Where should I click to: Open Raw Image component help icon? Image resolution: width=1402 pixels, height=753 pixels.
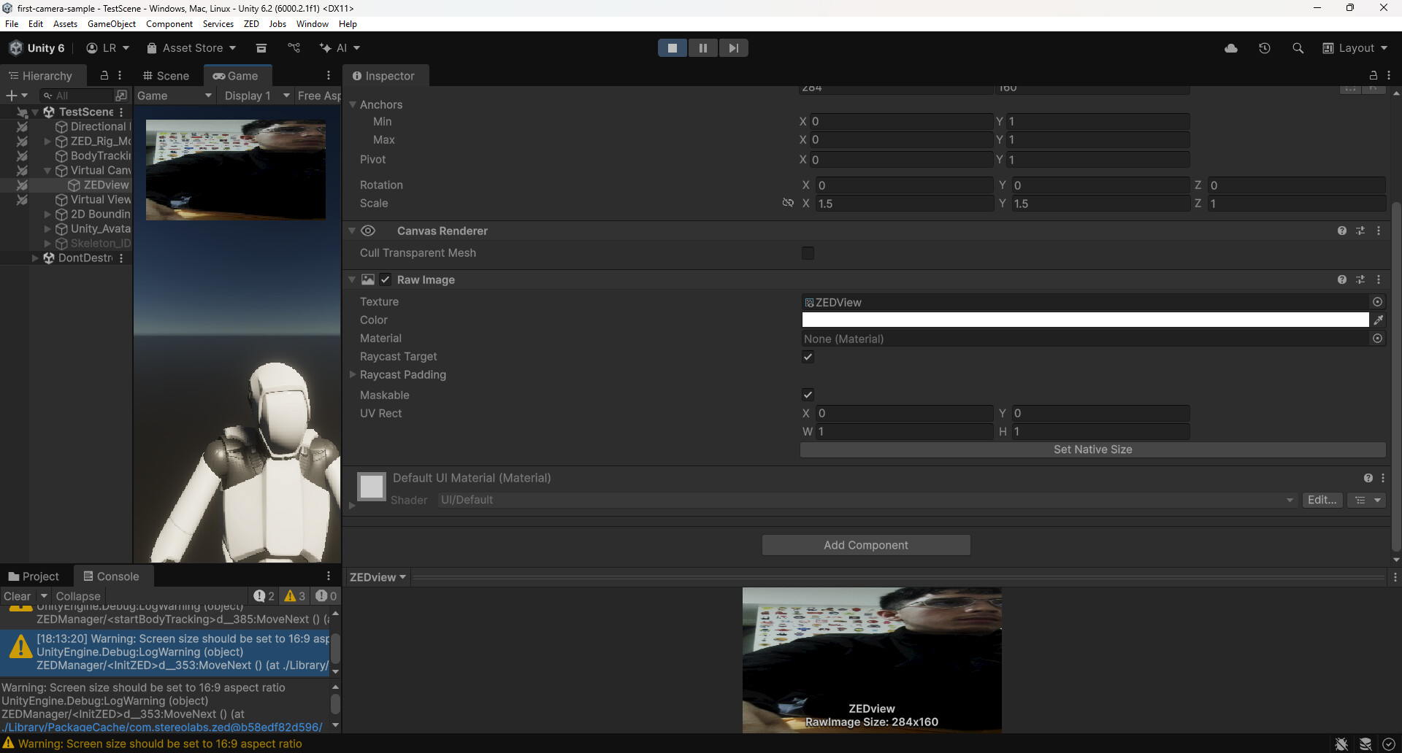tap(1342, 280)
